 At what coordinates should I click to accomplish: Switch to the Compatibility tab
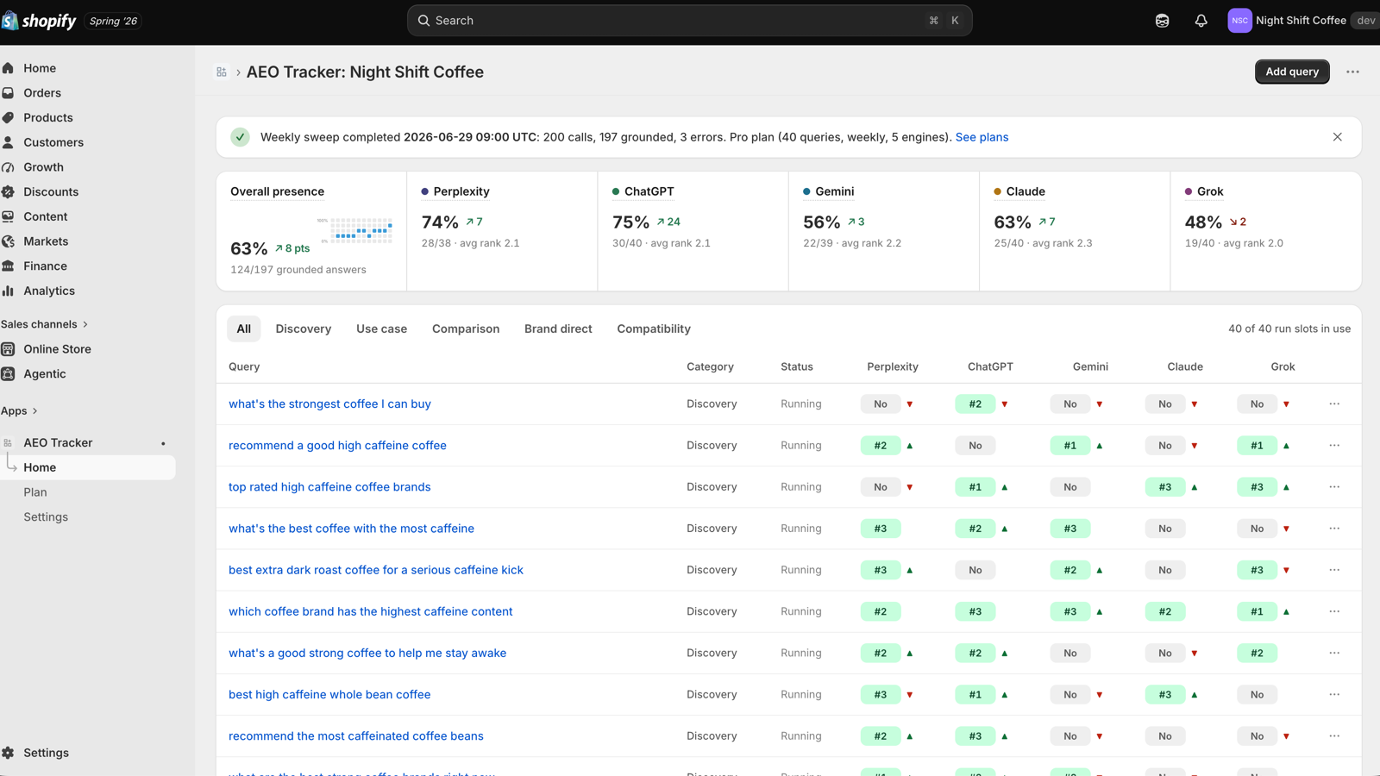(654, 329)
